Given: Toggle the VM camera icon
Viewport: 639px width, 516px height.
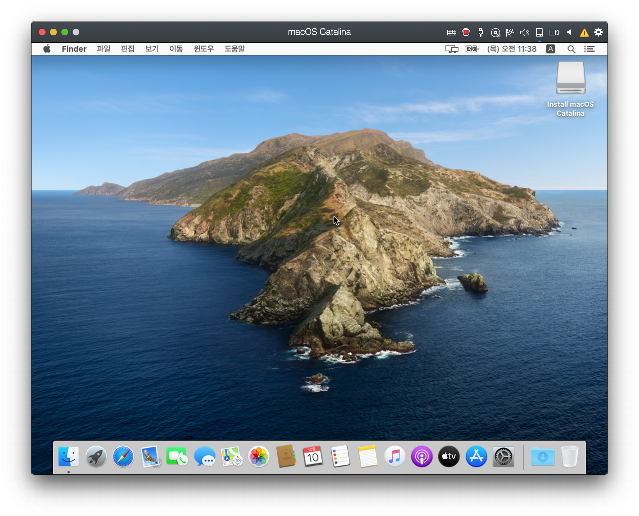Looking at the screenshot, I should click(x=554, y=32).
